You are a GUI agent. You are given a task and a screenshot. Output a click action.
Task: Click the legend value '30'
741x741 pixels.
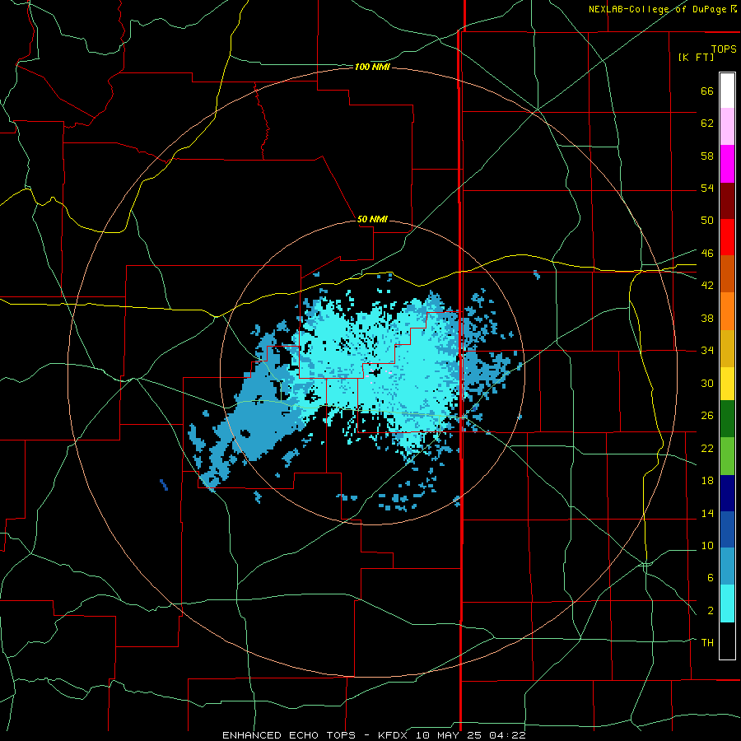tap(707, 383)
